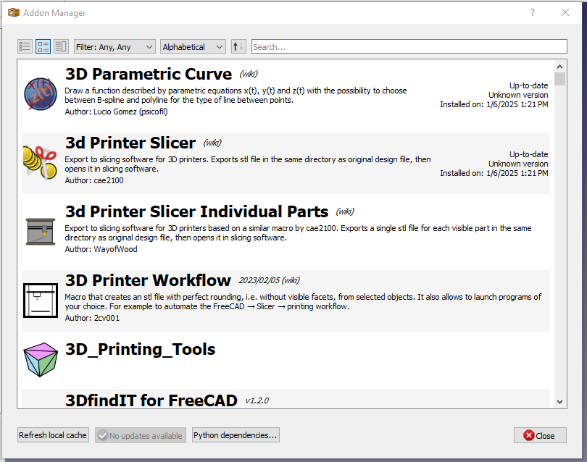
Task: Open wiki link for 3D Parametric Curve
Action: click(249, 74)
